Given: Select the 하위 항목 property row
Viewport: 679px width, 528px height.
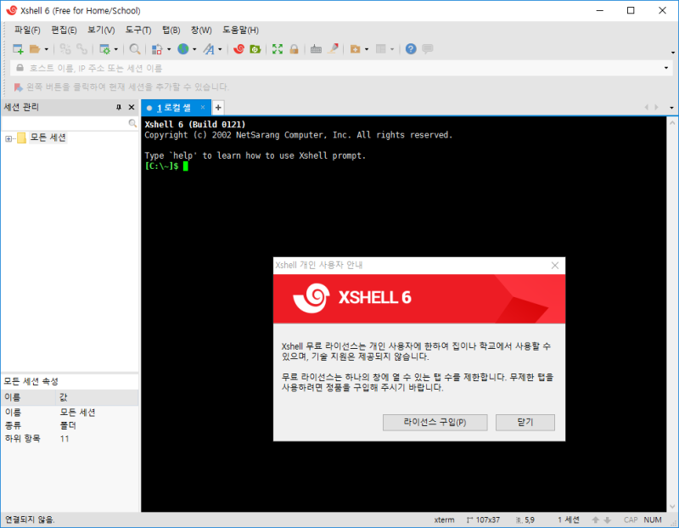Looking at the screenshot, I should (x=70, y=439).
